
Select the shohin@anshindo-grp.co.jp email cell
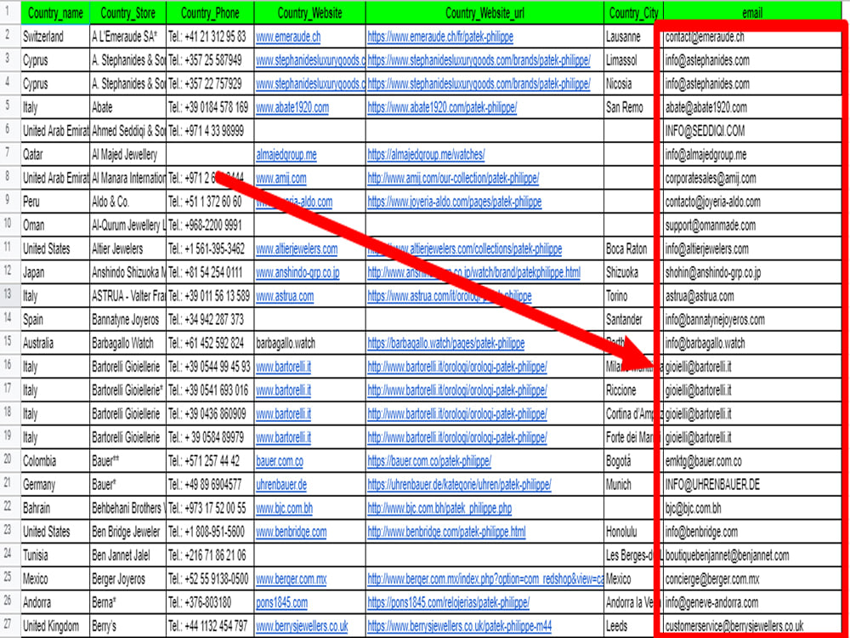click(752, 272)
